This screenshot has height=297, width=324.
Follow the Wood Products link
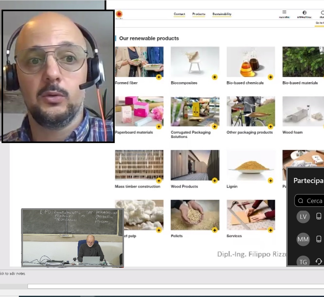[184, 186]
